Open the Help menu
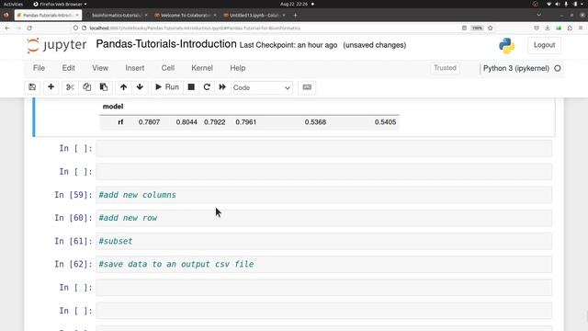588x331 pixels. point(237,68)
